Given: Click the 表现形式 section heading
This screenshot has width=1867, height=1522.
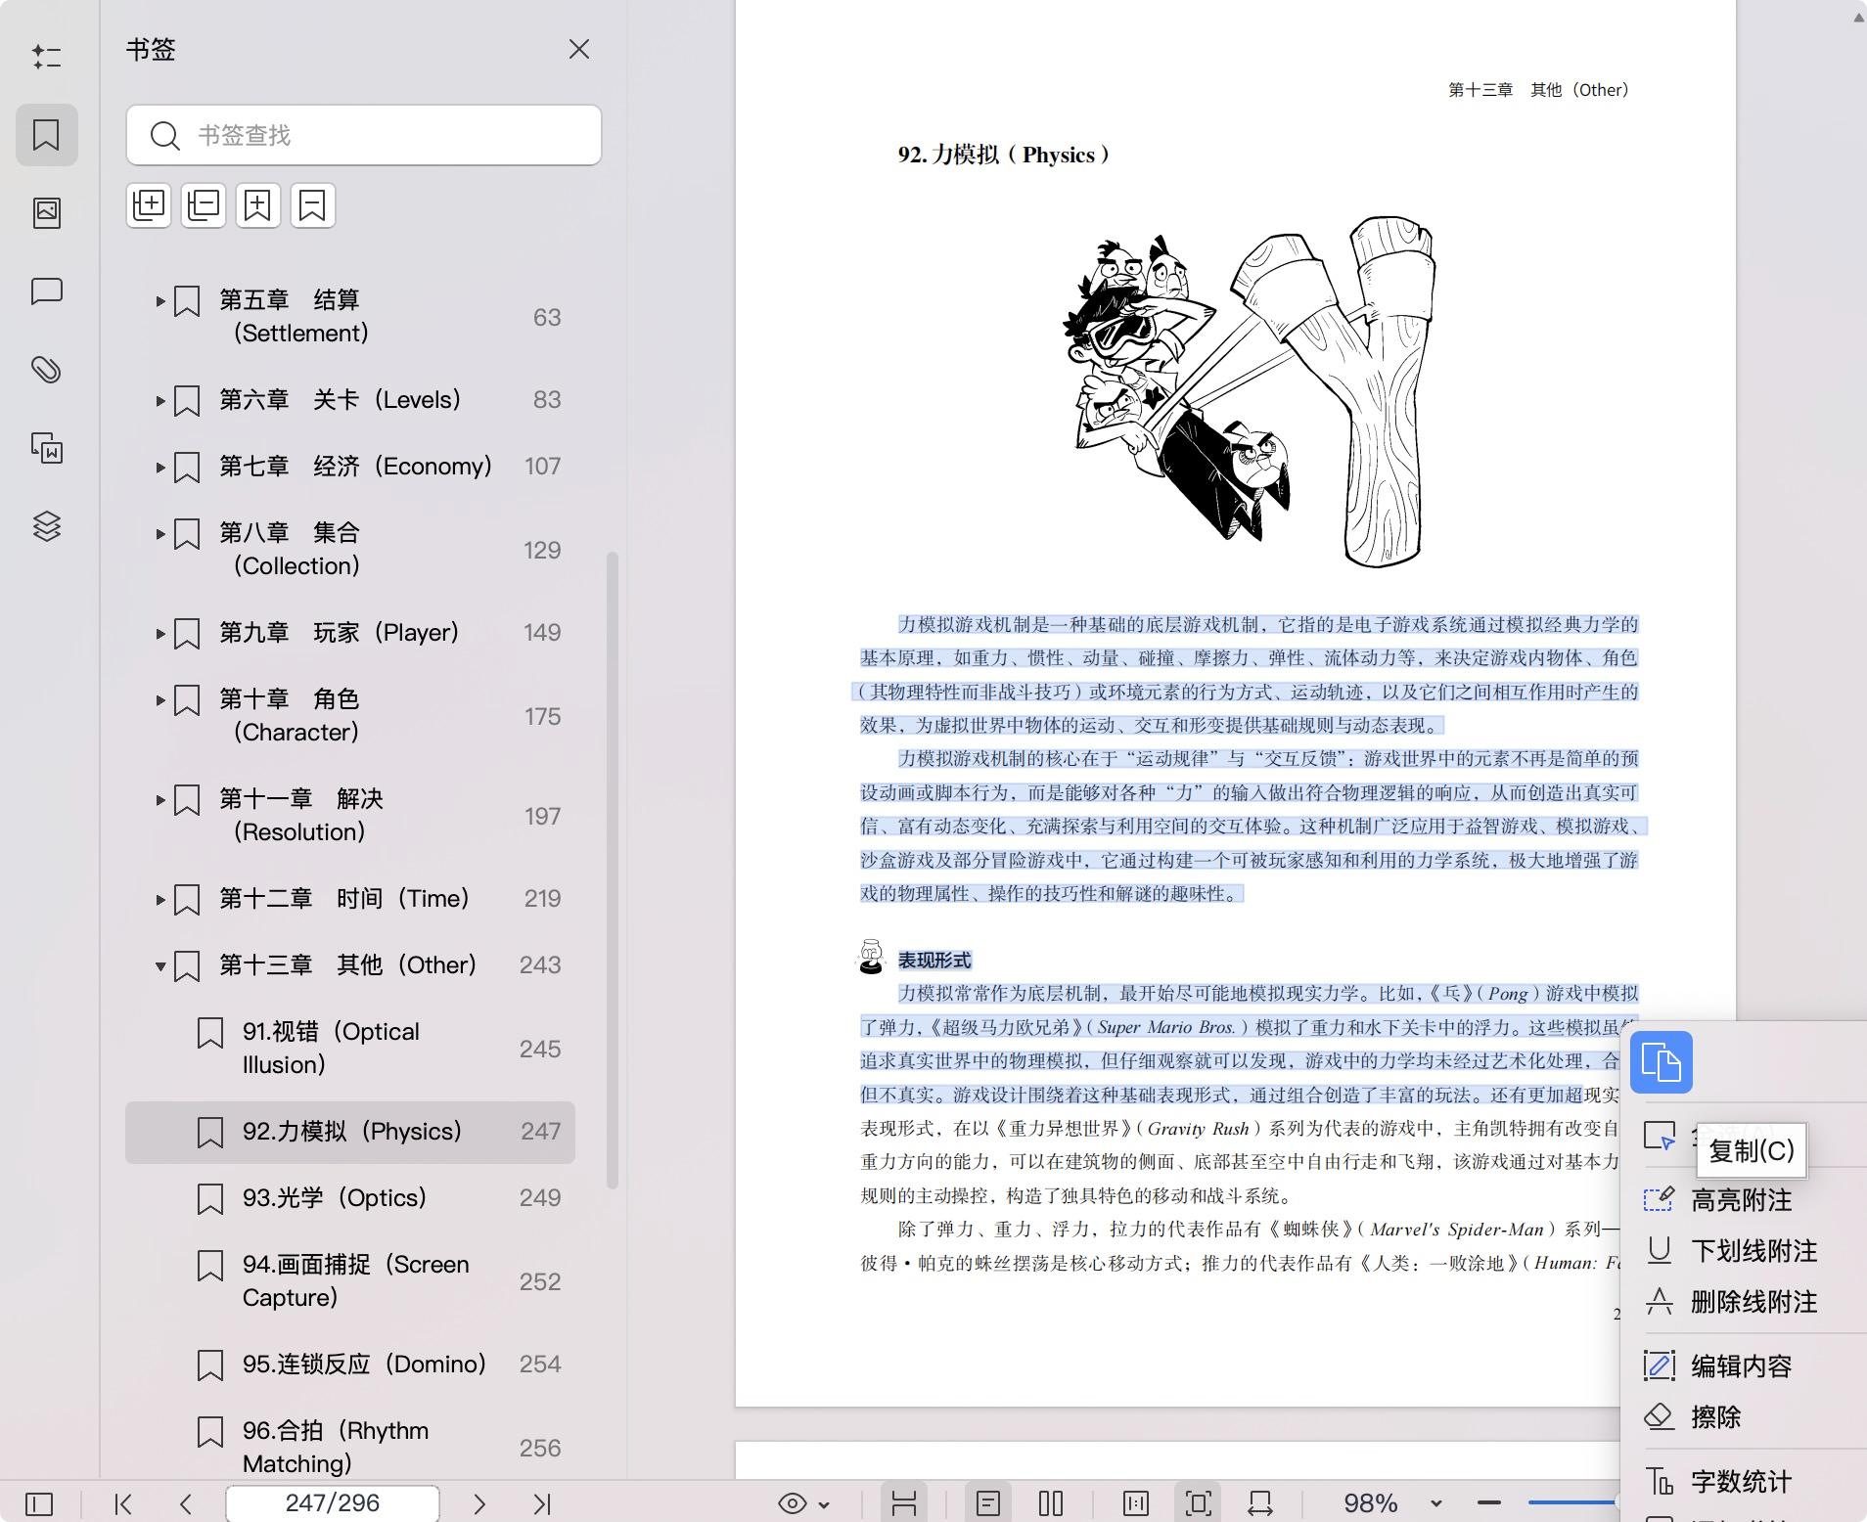Looking at the screenshot, I should [934, 960].
